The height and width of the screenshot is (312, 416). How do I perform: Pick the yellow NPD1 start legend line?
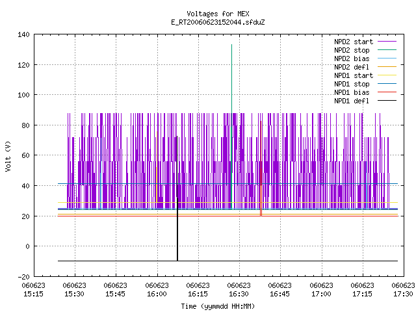point(387,75)
